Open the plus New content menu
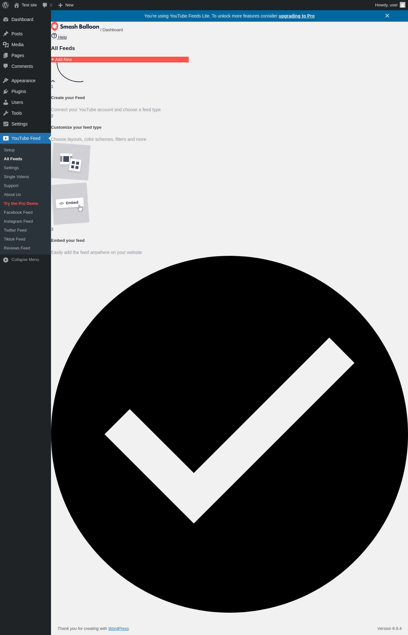The image size is (408, 635). [x=66, y=5]
